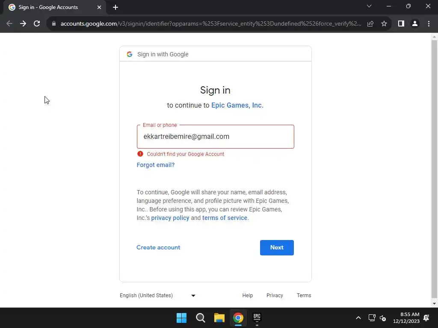The image size is (438, 328).
Task: Click the red error icon
Action: point(140,154)
